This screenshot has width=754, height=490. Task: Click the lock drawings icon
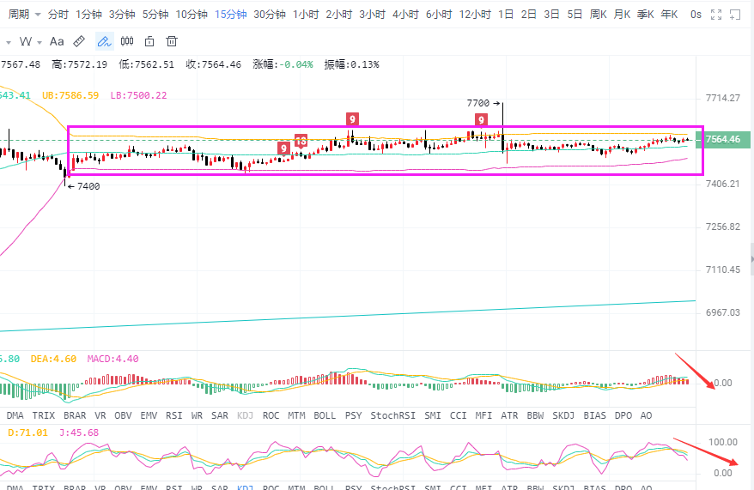149,42
